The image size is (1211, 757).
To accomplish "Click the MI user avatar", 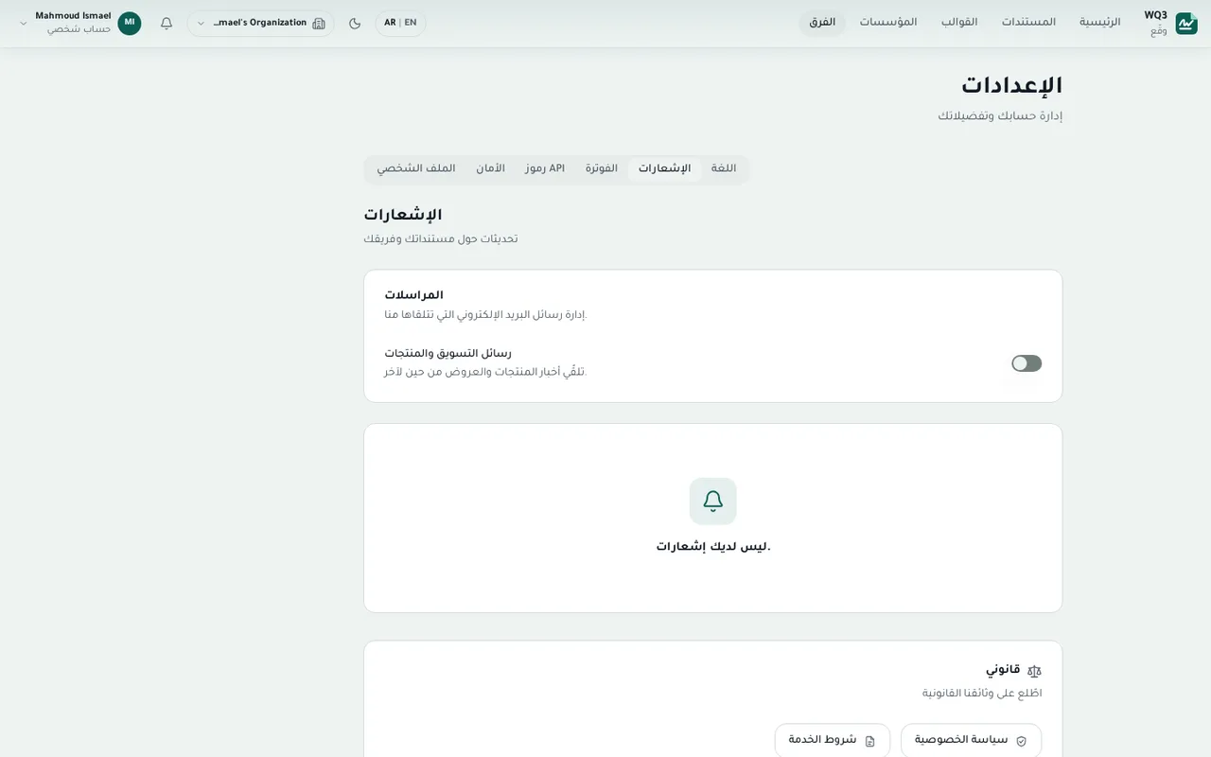I will 130,24.
